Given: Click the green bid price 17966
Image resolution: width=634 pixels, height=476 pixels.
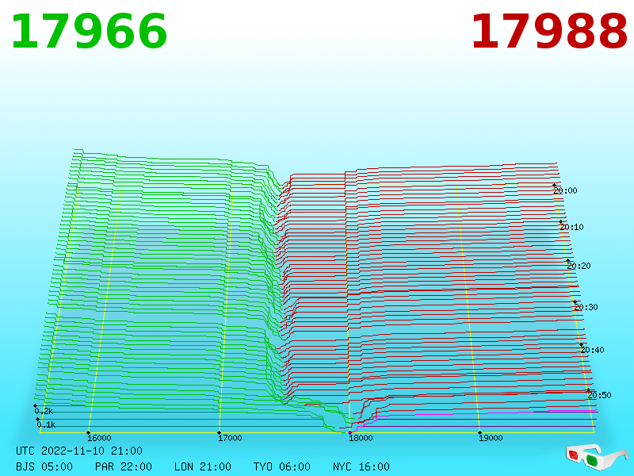Looking at the screenshot, I should (x=89, y=32).
